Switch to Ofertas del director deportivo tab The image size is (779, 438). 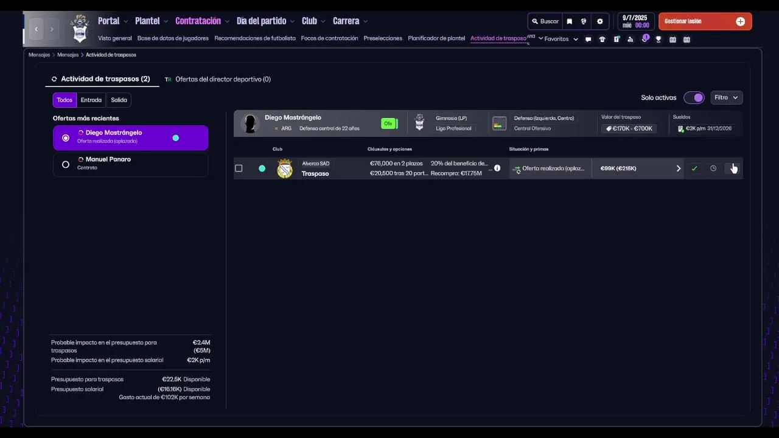coord(218,79)
